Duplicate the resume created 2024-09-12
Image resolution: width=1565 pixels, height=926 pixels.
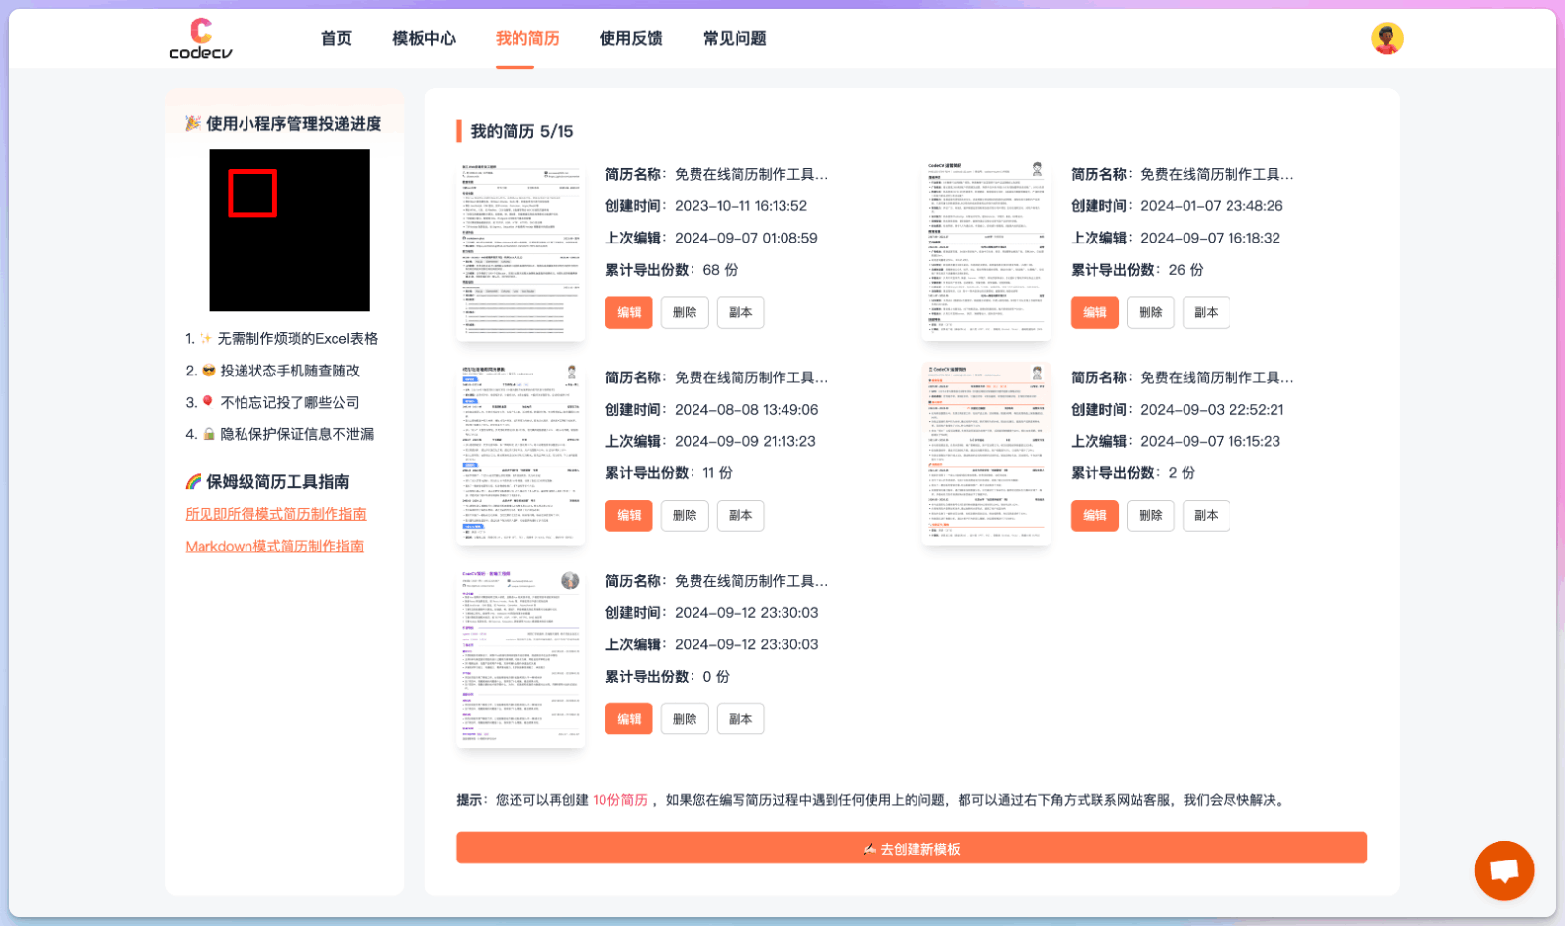(x=740, y=719)
